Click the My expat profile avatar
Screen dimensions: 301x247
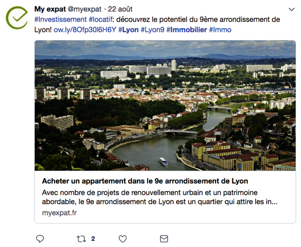[x=17, y=18]
